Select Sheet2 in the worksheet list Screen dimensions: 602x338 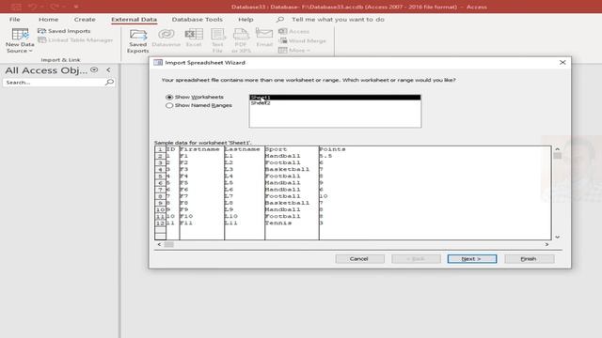click(x=335, y=103)
